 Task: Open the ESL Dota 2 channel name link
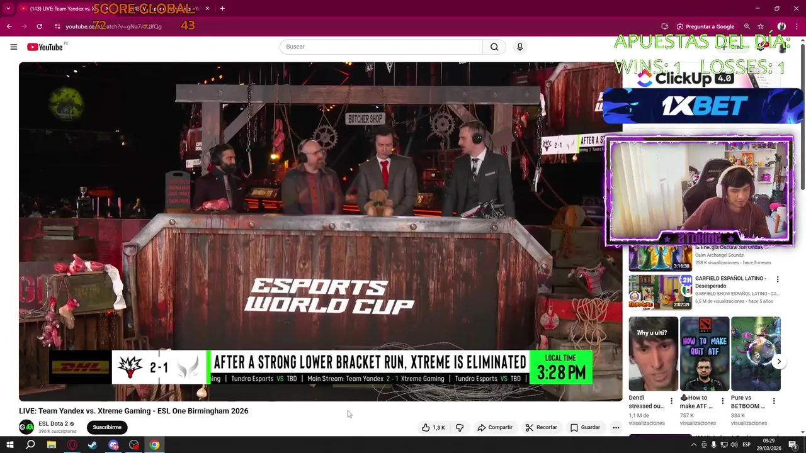coord(53,423)
